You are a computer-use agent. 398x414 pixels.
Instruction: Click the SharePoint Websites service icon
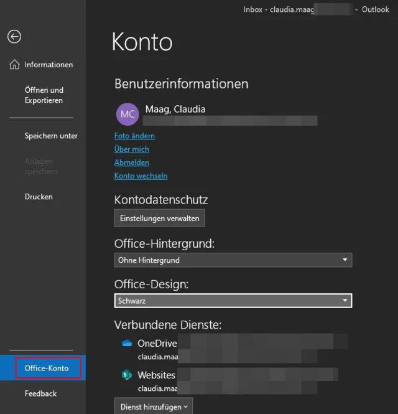click(x=127, y=375)
